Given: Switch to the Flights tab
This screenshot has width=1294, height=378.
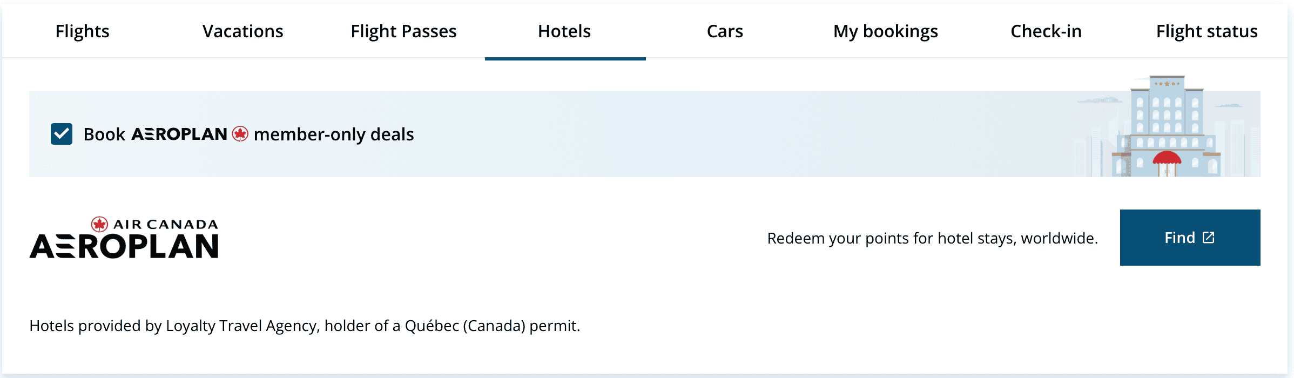Looking at the screenshot, I should point(82,31).
